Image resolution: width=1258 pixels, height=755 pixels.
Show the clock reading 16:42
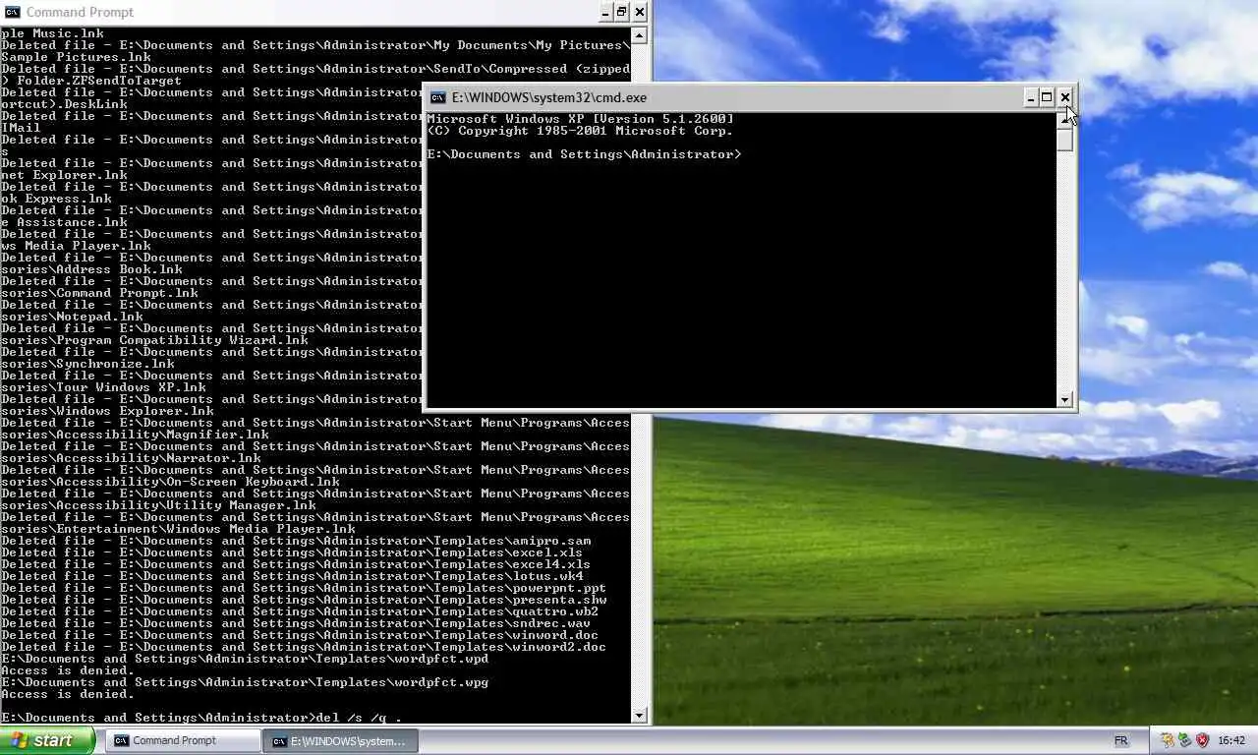tap(1231, 740)
